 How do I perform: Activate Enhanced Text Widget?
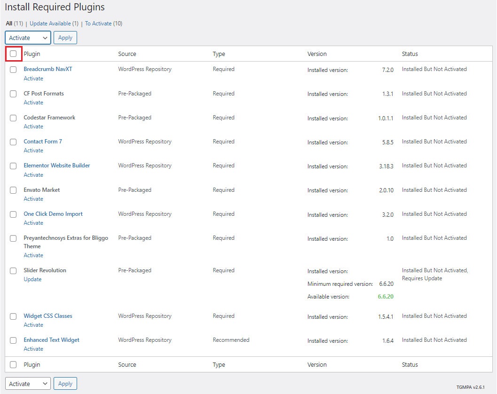click(33, 349)
